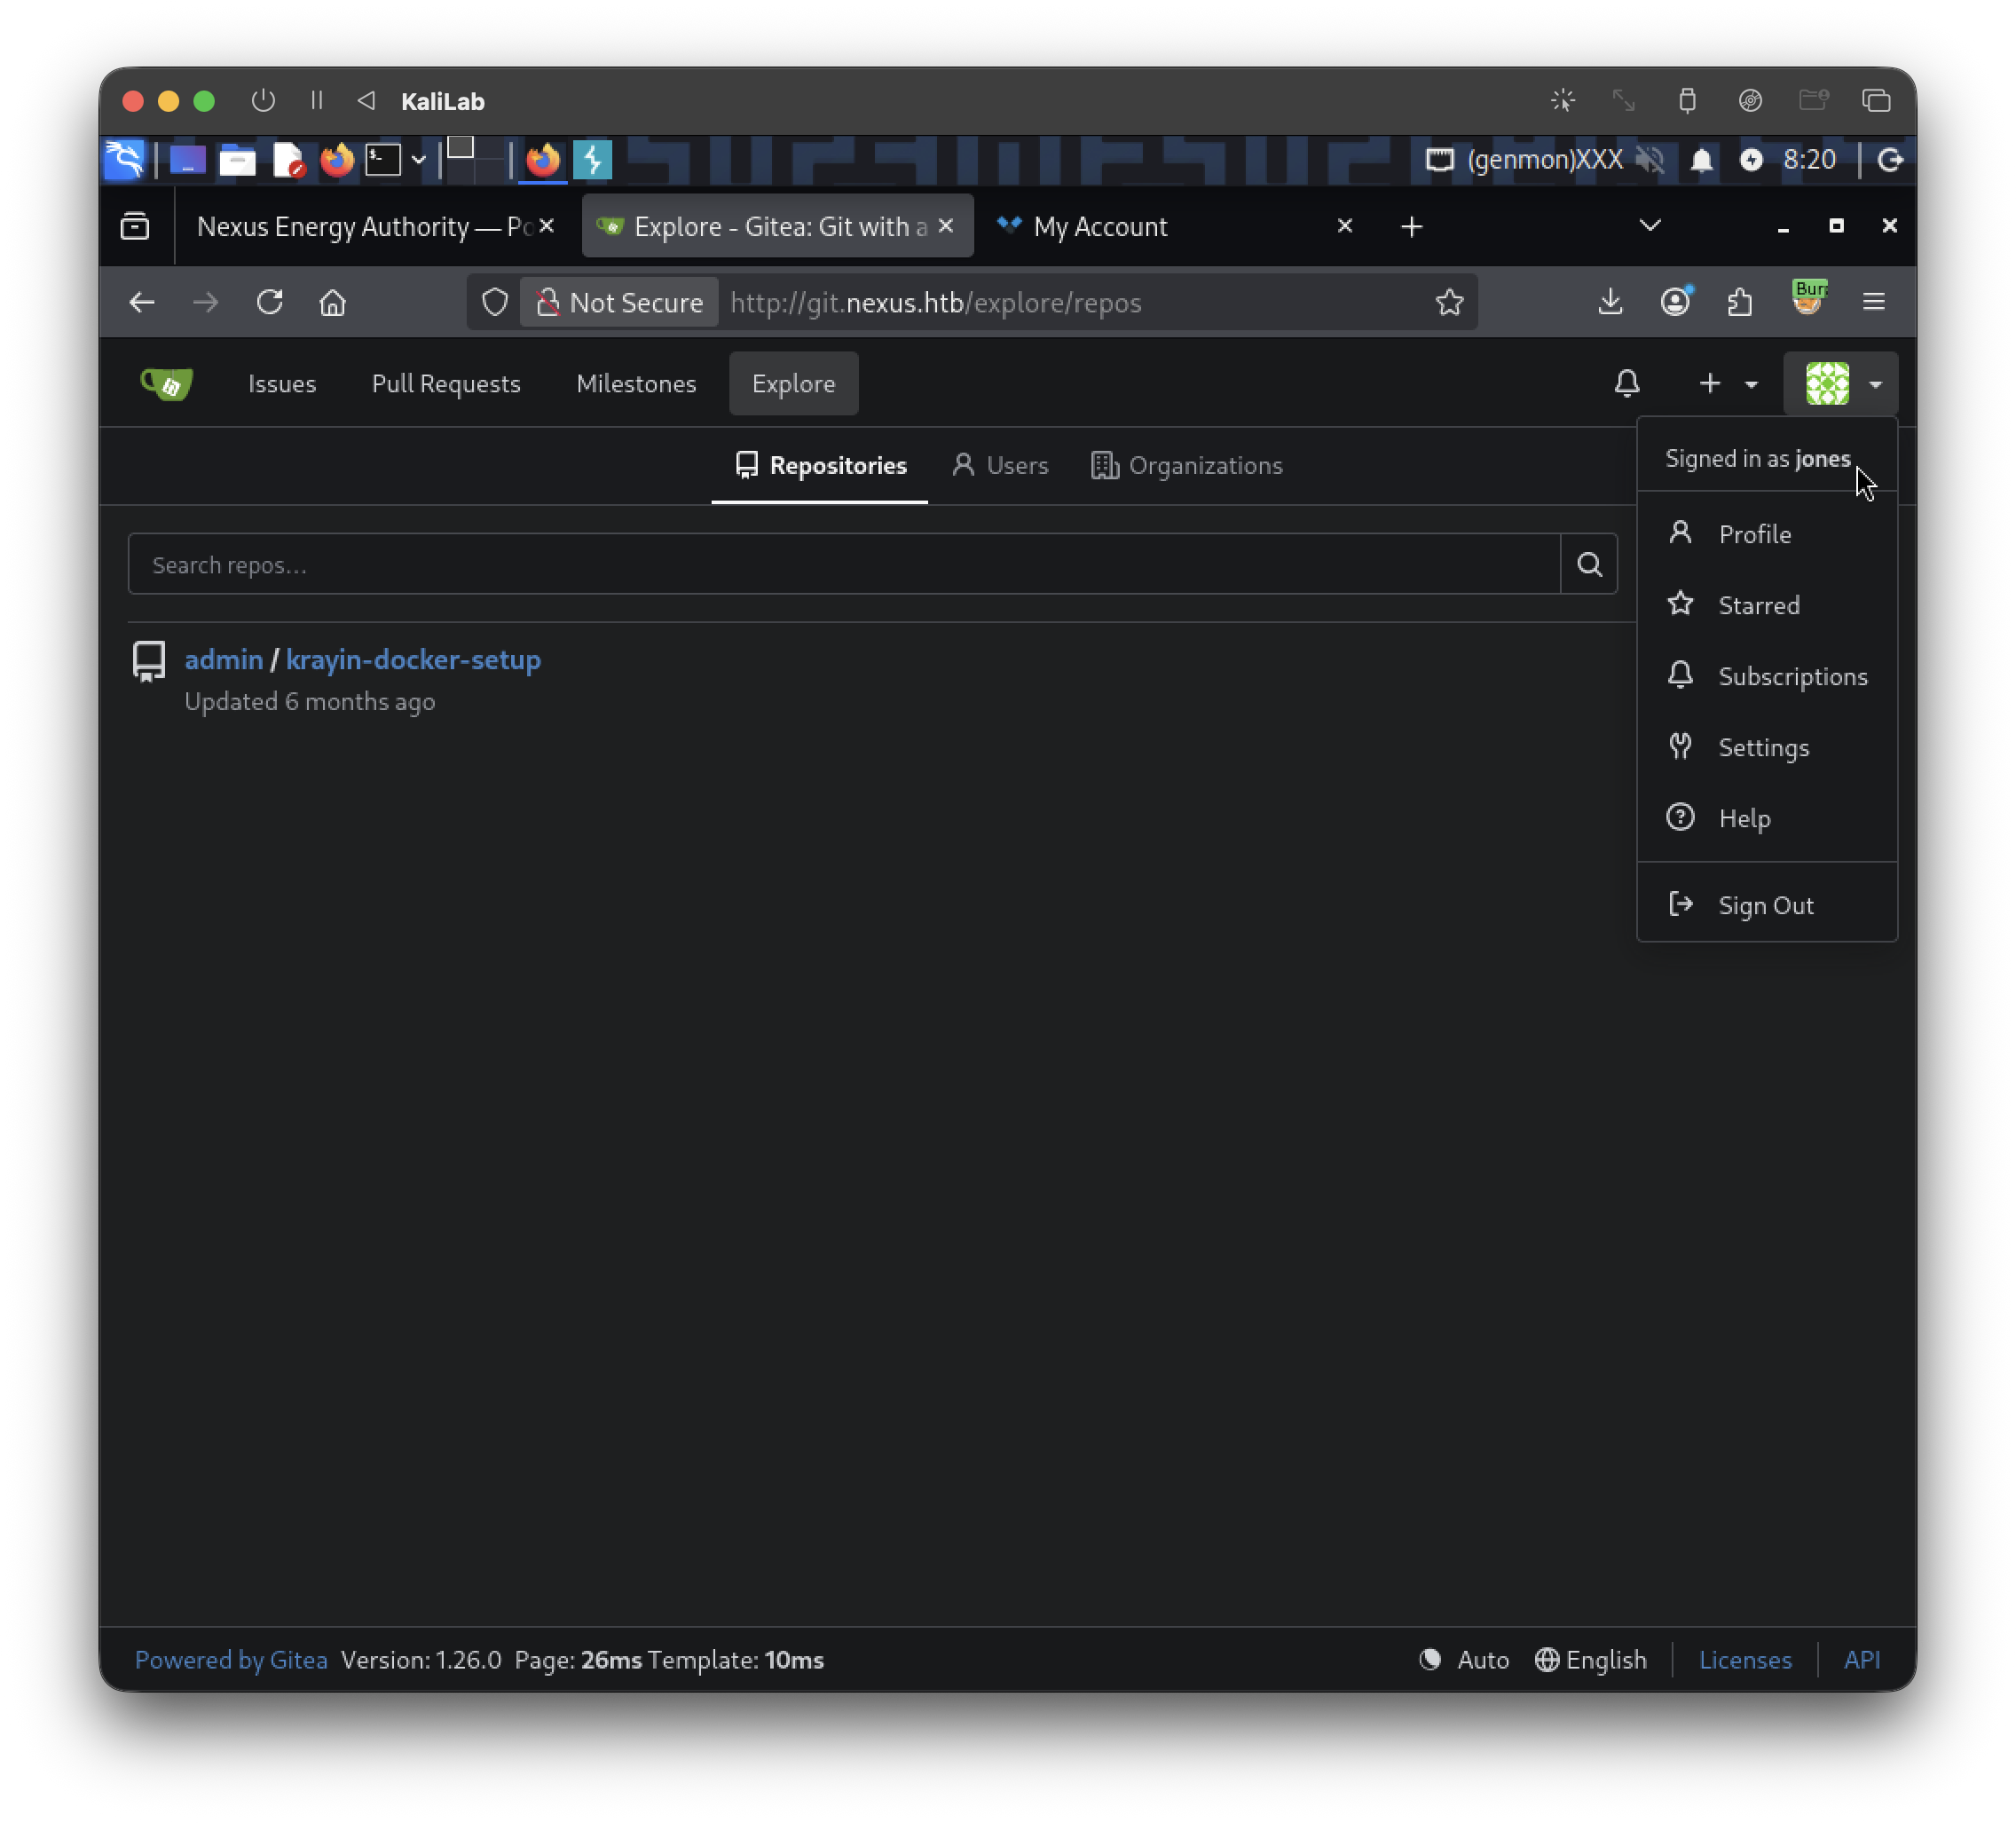The width and height of the screenshot is (2016, 1823).
Task: Click the browser back arrow
Action: coord(142,302)
